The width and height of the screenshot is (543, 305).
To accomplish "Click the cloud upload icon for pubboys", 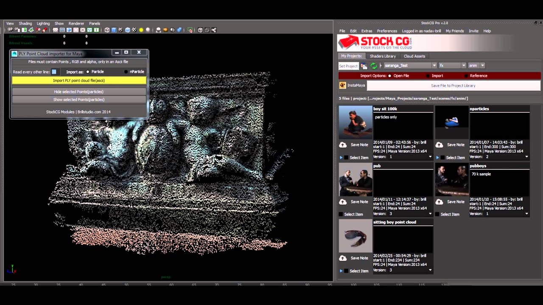I will click(439, 202).
